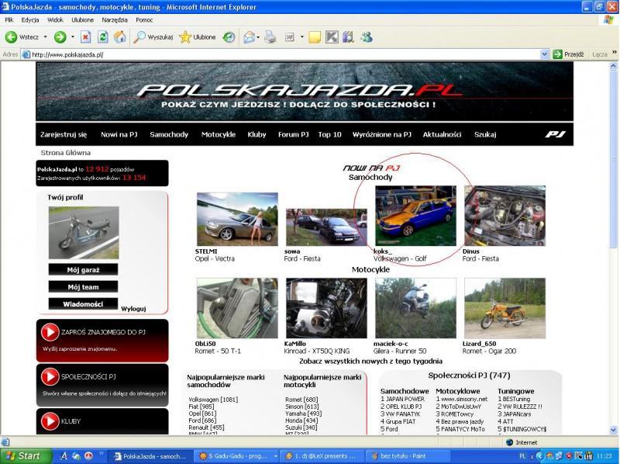Open Mój garaż button in profile panel
This screenshot has width=620, height=464.
[83, 269]
